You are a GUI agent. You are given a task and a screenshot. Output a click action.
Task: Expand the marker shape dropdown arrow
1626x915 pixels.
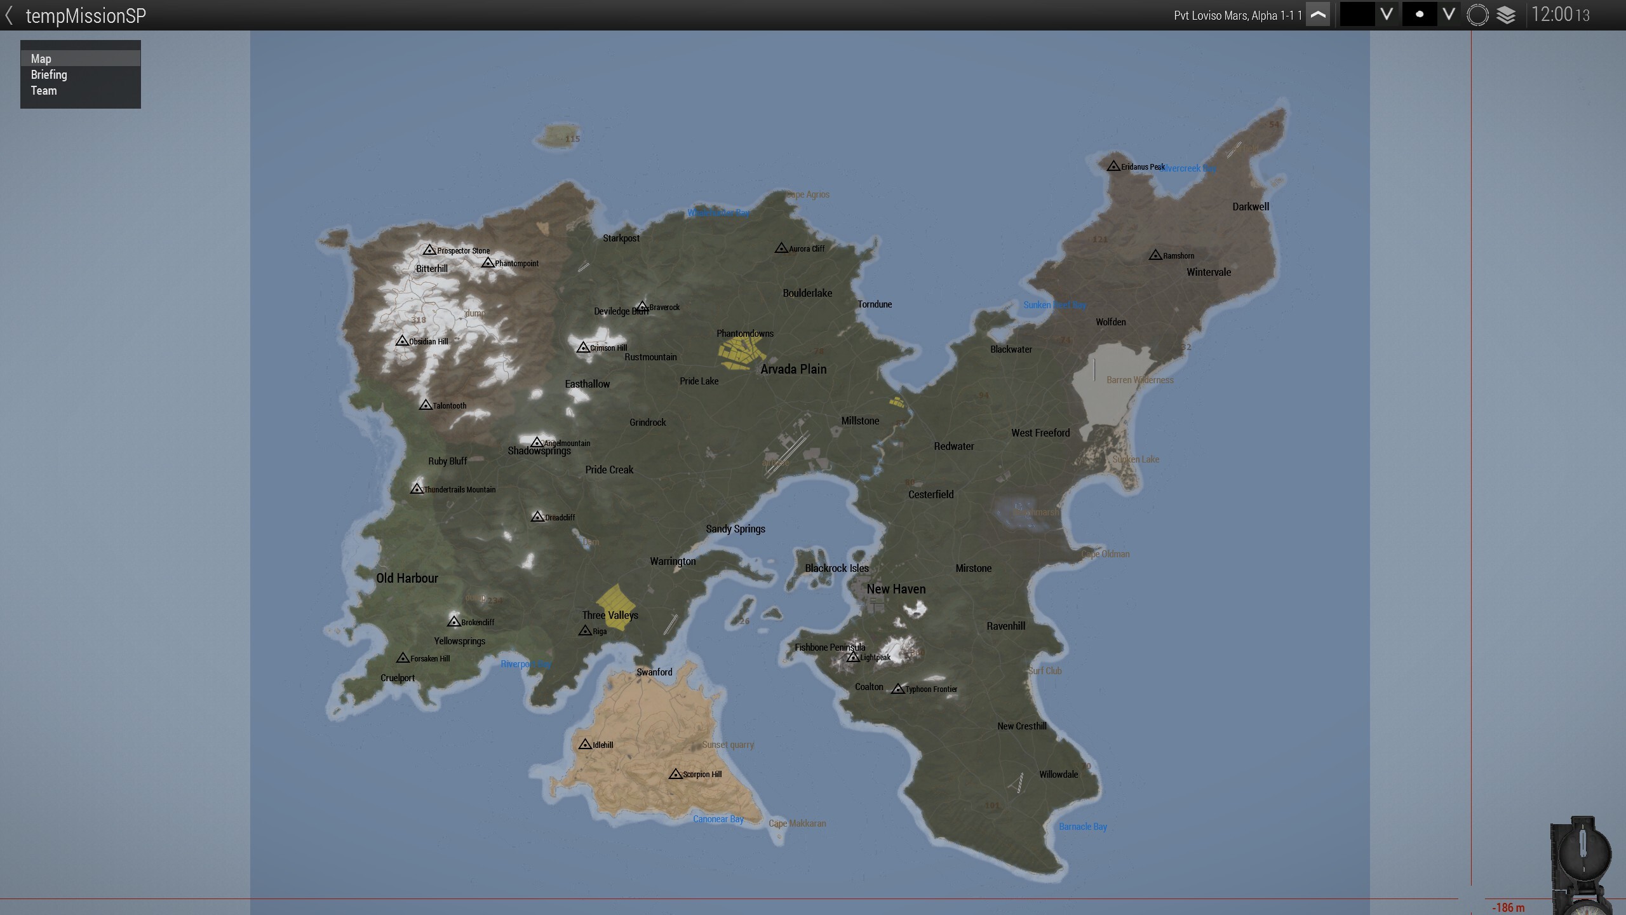pos(1448,15)
